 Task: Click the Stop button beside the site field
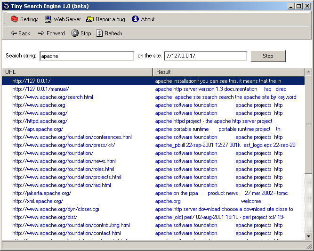(268, 56)
